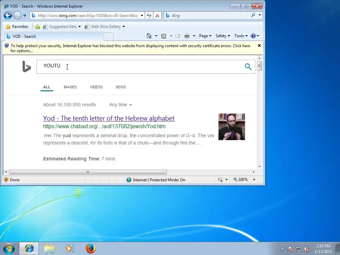Screen dimensions: 340x255
Task: Click the Refresh page icon
Action: click(x=149, y=16)
